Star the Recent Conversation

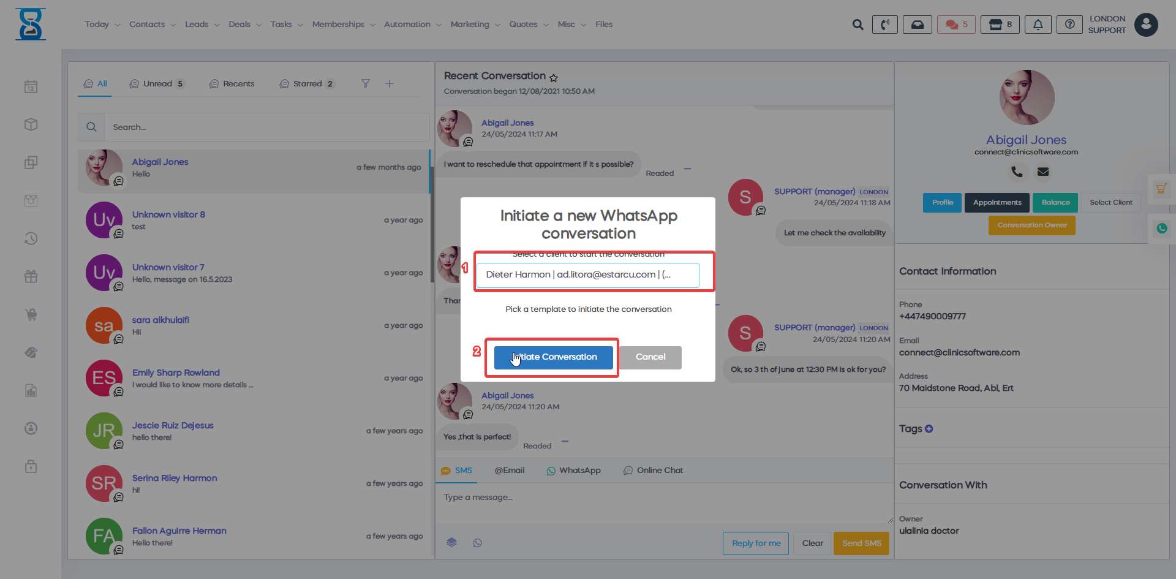click(x=554, y=78)
